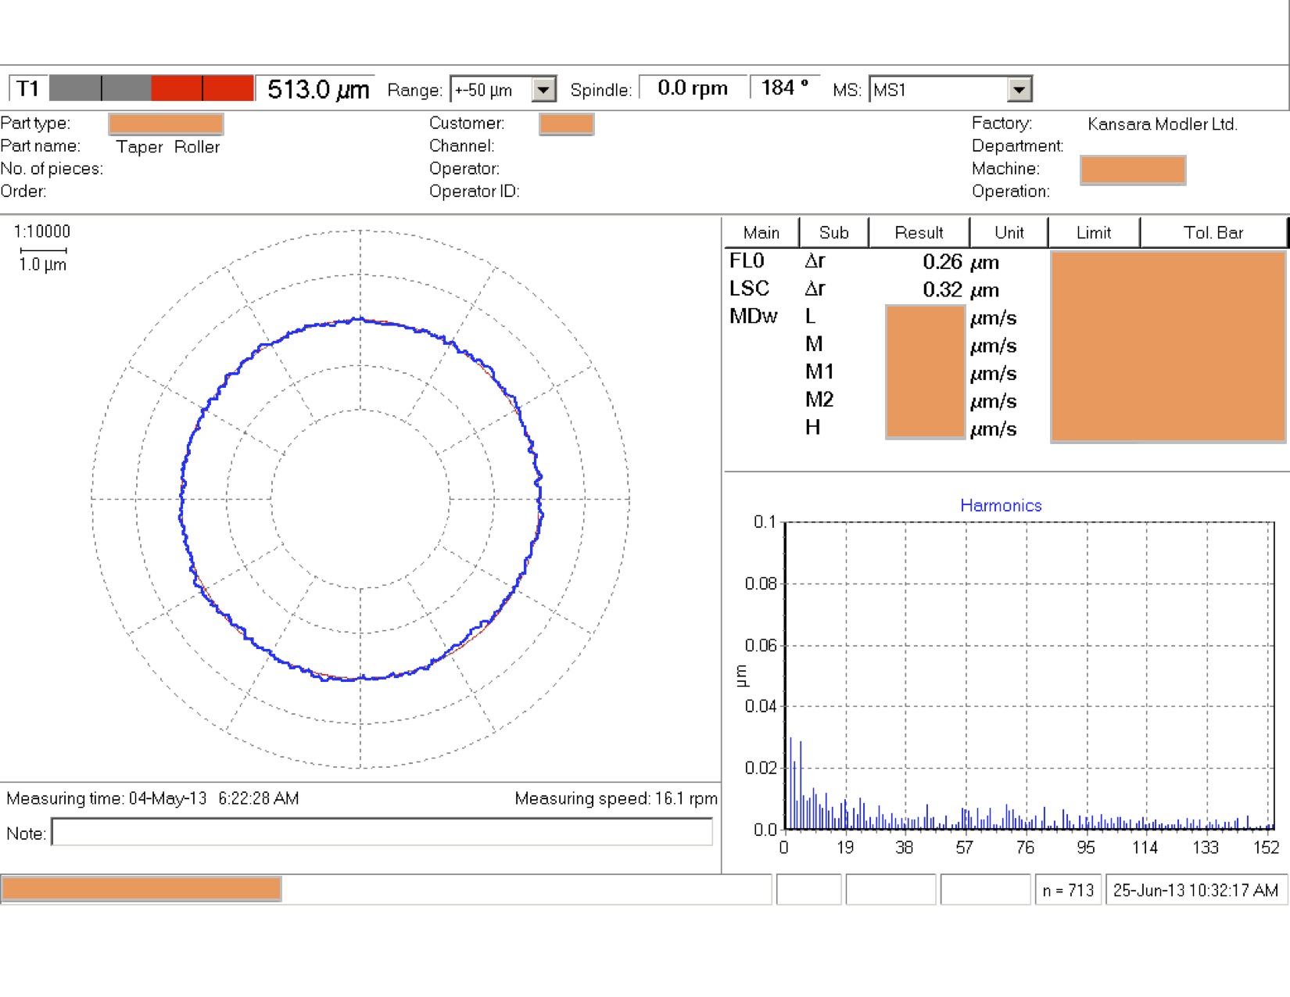Click the MDw parameter label

[753, 316]
